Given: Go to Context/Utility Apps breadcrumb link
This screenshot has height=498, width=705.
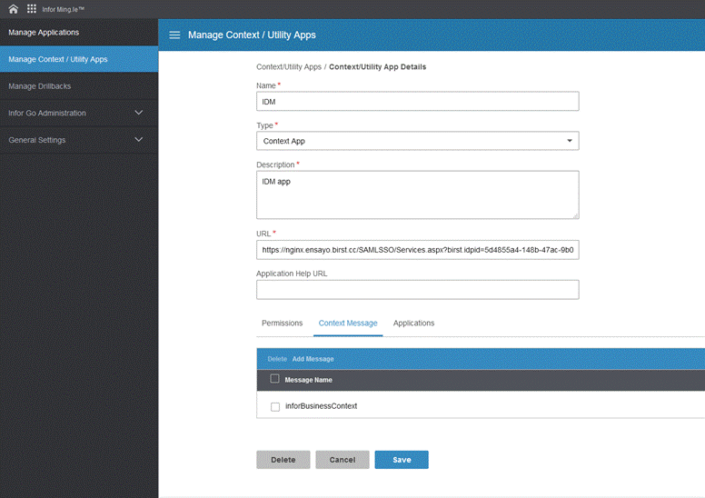Looking at the screenshot, I should pyautogui.click(x=288, y=67).
